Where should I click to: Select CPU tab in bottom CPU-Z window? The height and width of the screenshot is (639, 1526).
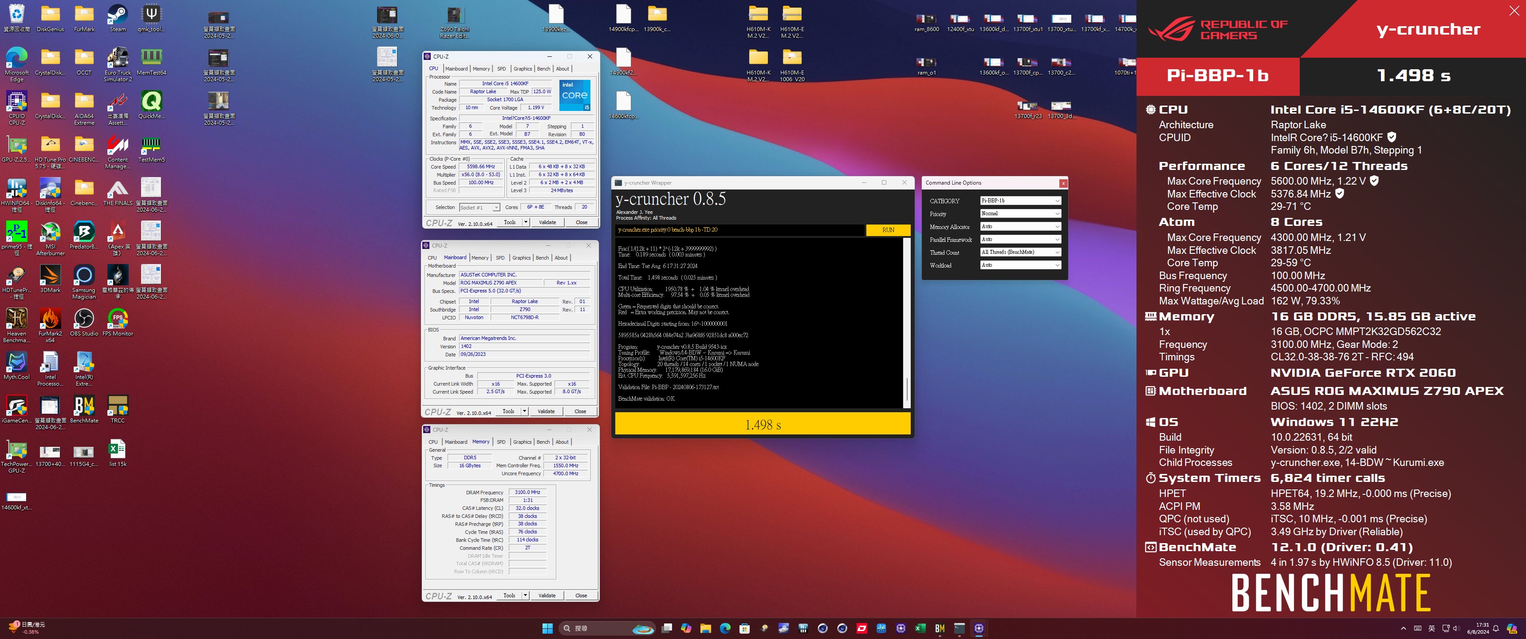point(433,442)
